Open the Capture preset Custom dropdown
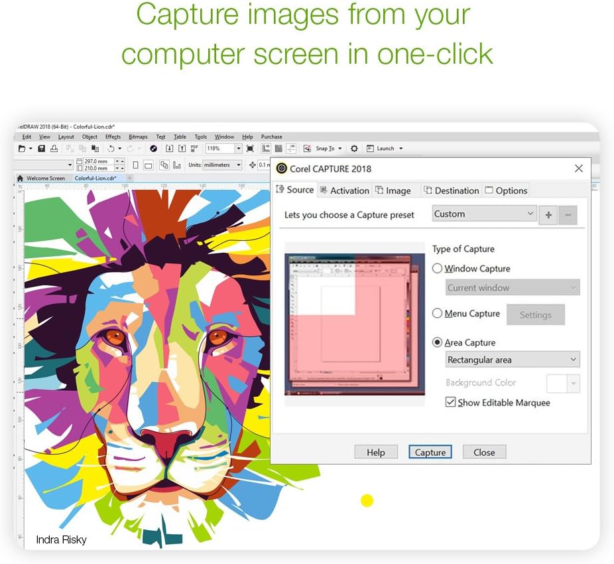Screen dimensions: 614x564 tap(484, 214)
